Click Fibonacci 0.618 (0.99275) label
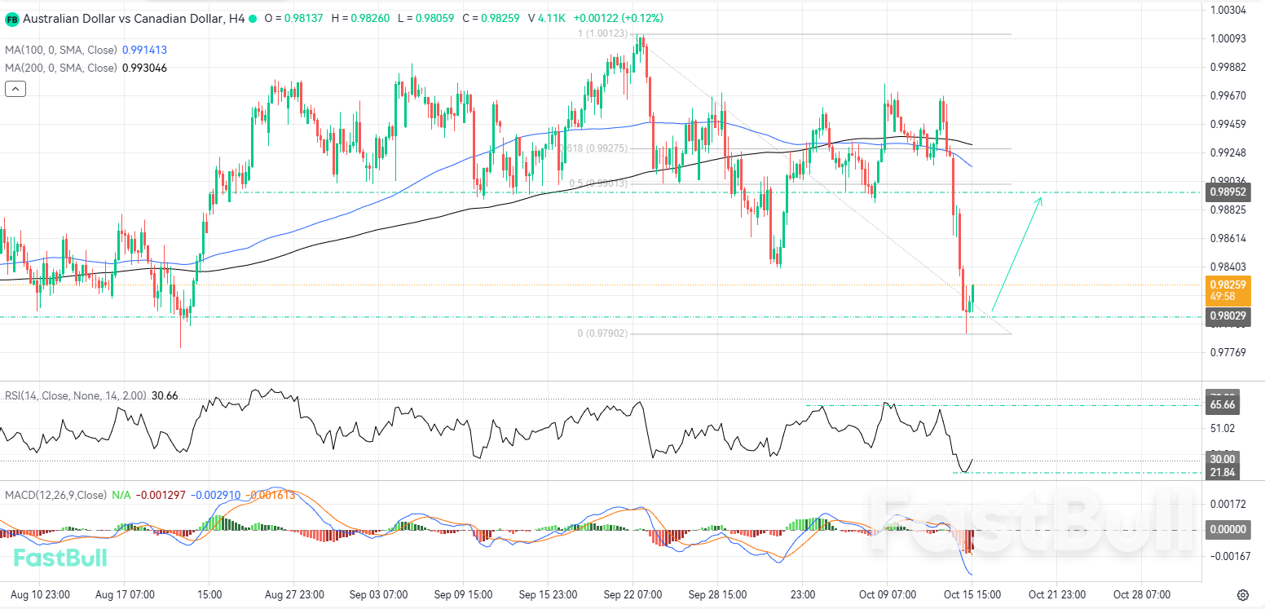This screenshot has height=609, width=1265. tap(595, 148)
